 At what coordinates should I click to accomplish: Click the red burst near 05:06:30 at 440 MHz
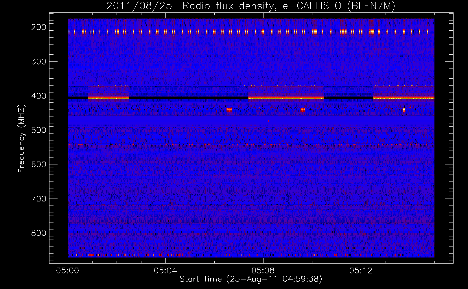(x=229, y=110)
